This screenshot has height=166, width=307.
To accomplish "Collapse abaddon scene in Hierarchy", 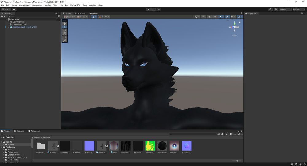I will [x=6, y=19].
